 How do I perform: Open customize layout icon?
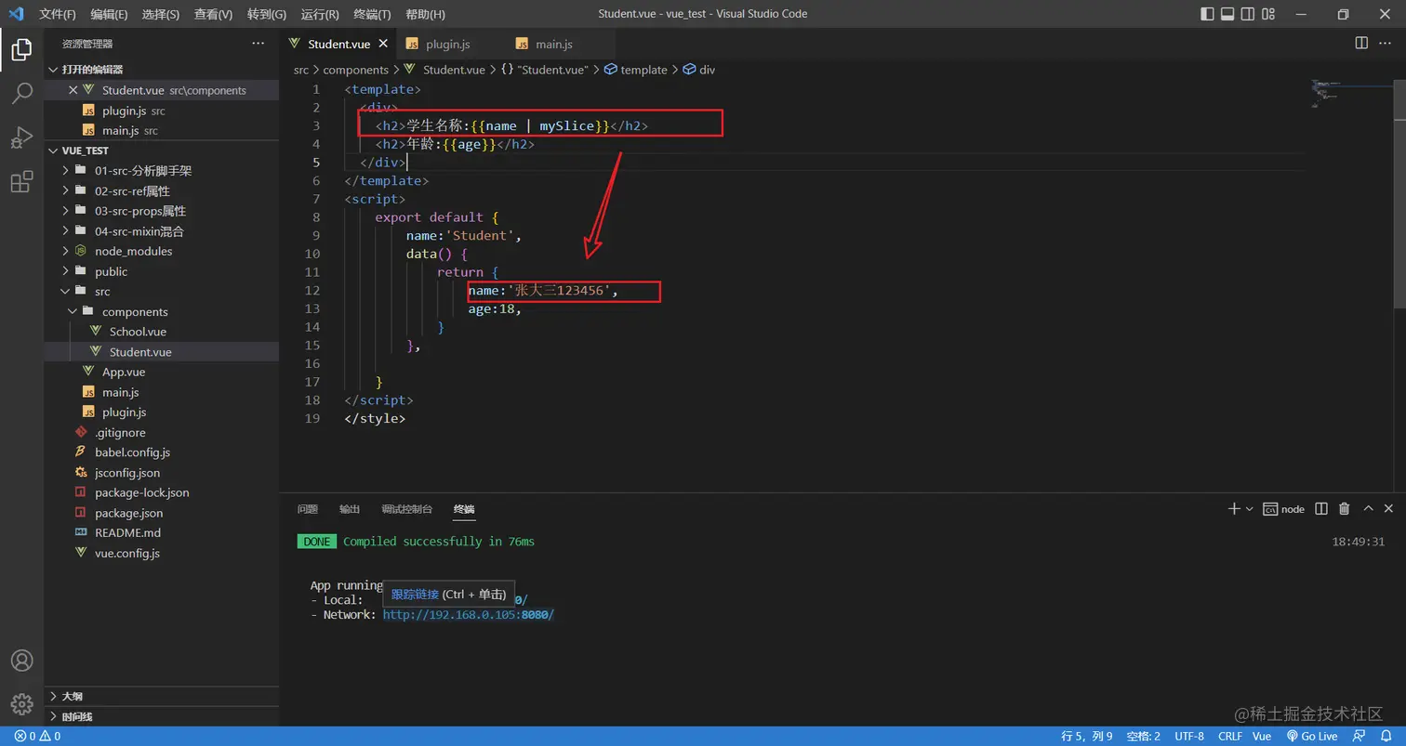click(x=1268, y=14)
